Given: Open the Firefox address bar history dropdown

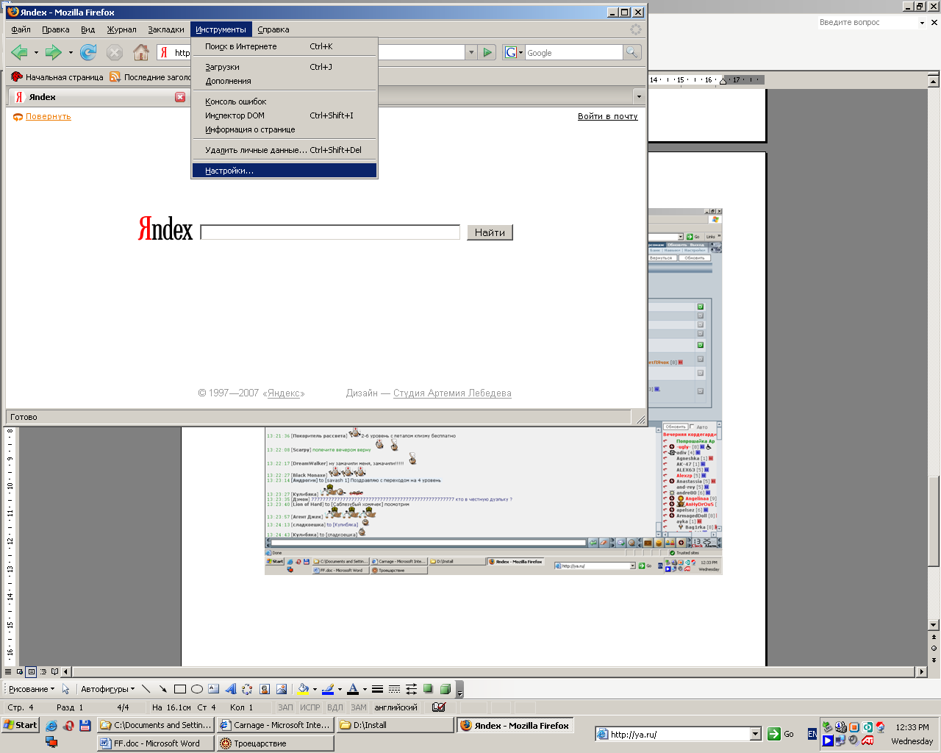Looking at the screenshot, I should [471, 52].
